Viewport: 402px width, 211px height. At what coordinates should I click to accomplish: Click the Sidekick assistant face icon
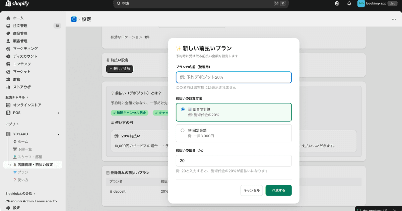[x=337, y=3]
